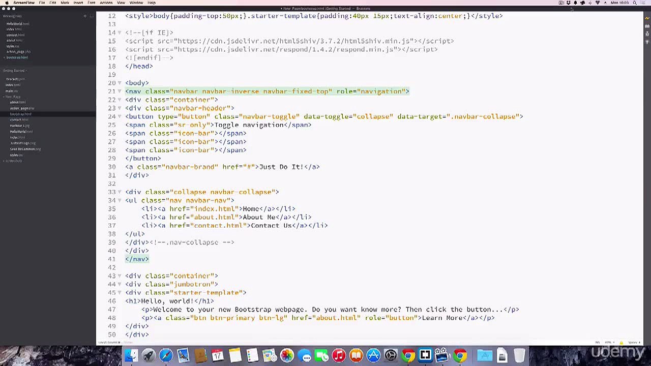Image resolution: width=651 pixels, height=366 pixels.
Task: Open the Trash in the Dock
Action: (x=519, y=355)
